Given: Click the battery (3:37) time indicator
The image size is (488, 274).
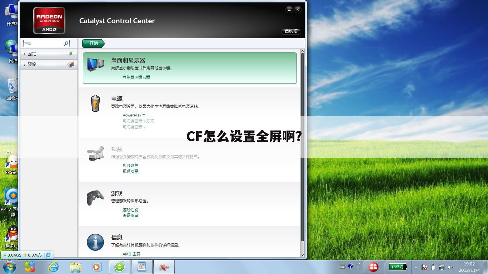Looking at the screenshot, I should 398,267.
